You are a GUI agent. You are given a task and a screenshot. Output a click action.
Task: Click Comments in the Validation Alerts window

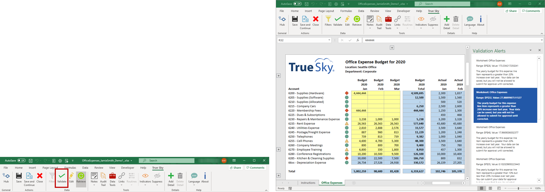[531, 11]
